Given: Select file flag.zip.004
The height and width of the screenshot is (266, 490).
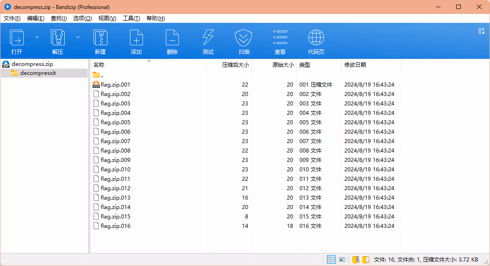Looking at the screenshot, I should coord(116,113).
